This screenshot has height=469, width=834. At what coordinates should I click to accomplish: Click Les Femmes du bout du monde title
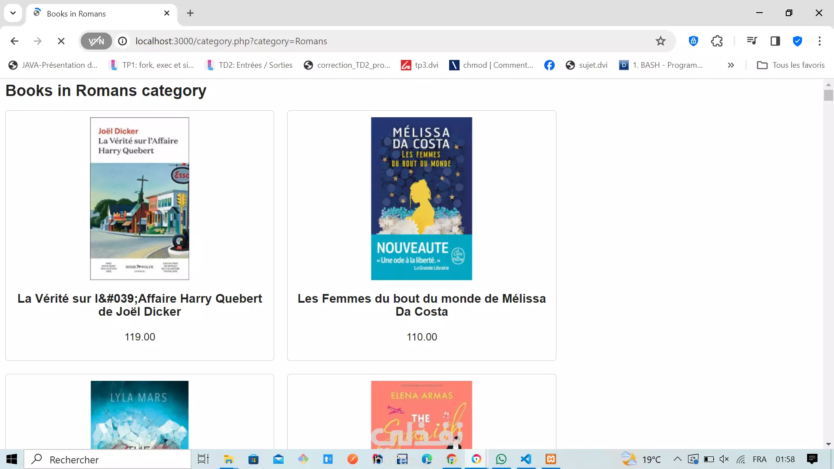point(421,305)
